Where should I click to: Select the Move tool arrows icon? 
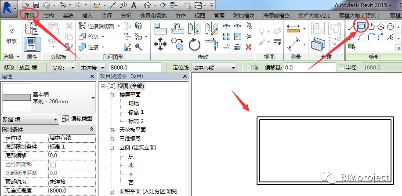click(x=160, y=44)
